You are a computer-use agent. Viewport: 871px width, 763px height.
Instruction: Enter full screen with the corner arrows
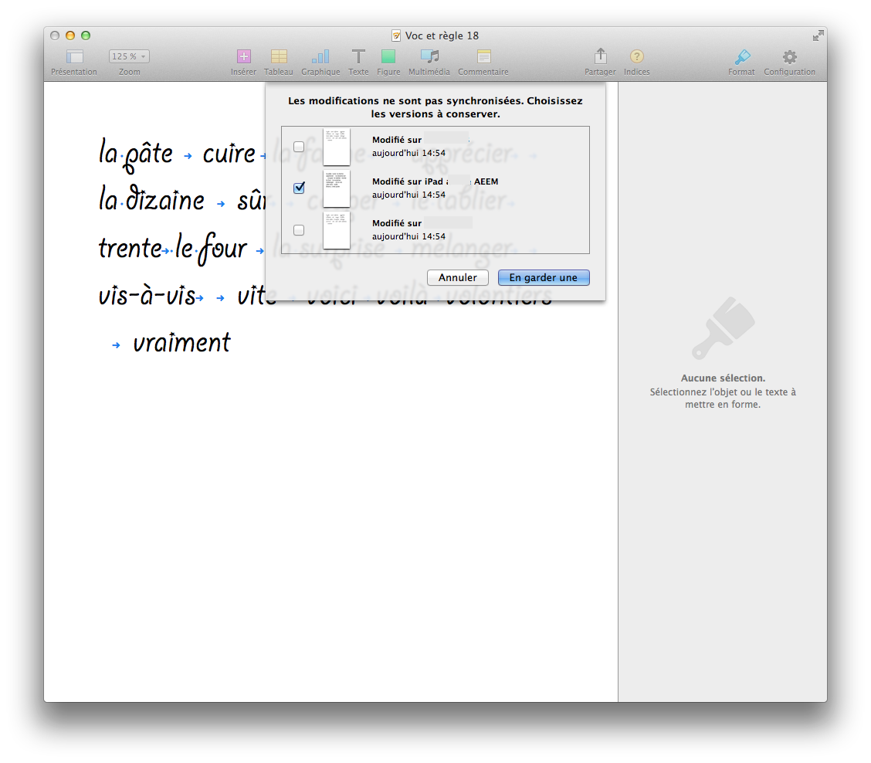818,36
